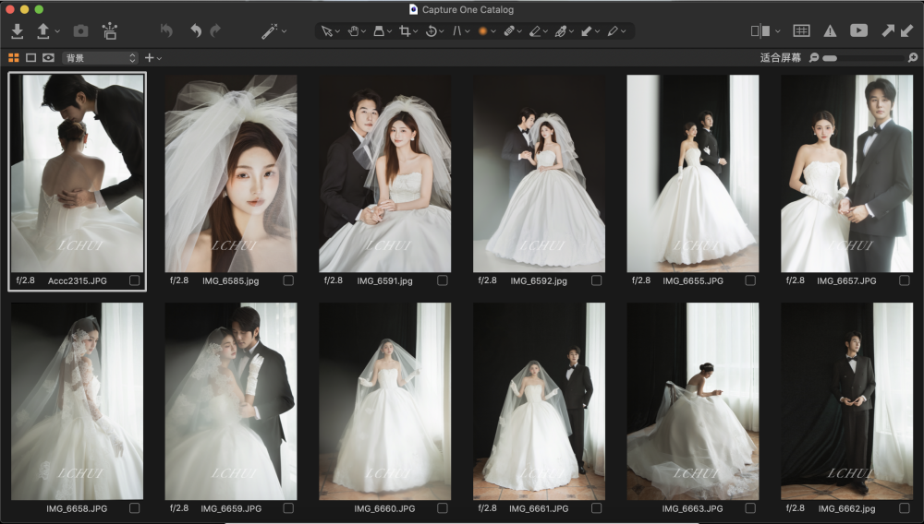Image resolution: width=924 pixels, height=524 pixels.
Task: Tick the checkbox for IMG_6585.jpg
Action: [288, 280]
